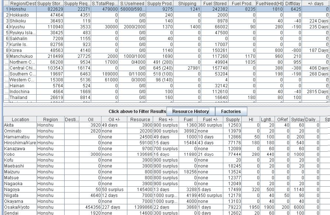The height and width of the screenshot is (215, 330).
Task: Sort by Supply Prod. column header
Action: (160, 3)
